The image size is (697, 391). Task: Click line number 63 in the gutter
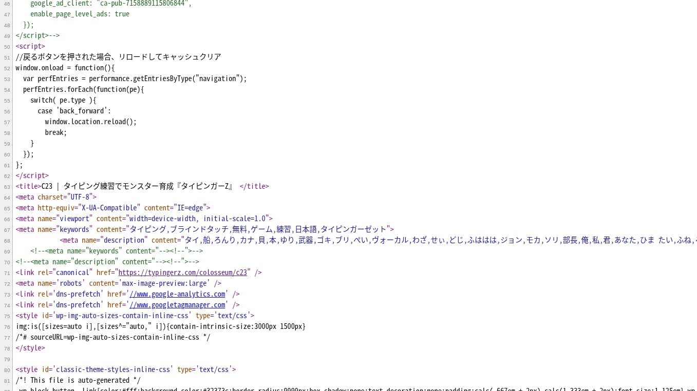click(7, 187)
